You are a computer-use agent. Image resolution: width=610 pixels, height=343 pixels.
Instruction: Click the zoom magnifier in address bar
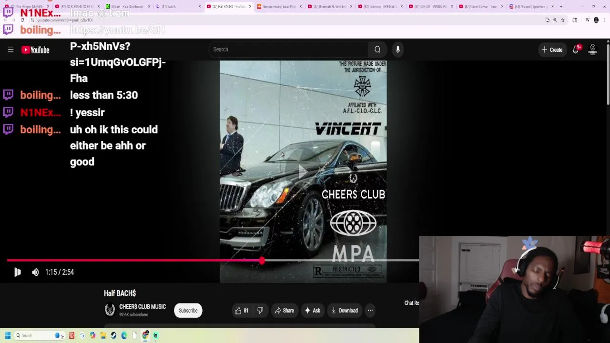coord(555,20)
